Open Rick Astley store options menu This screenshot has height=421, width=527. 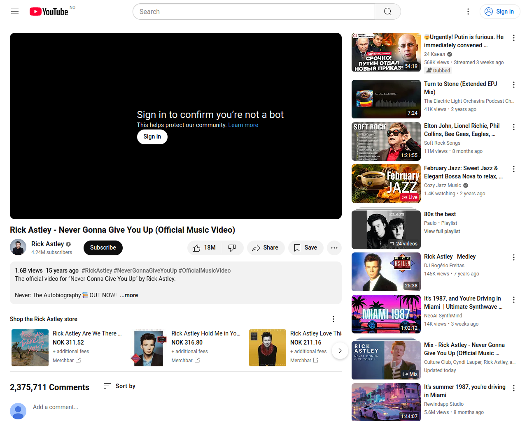[x=333, y=319]
